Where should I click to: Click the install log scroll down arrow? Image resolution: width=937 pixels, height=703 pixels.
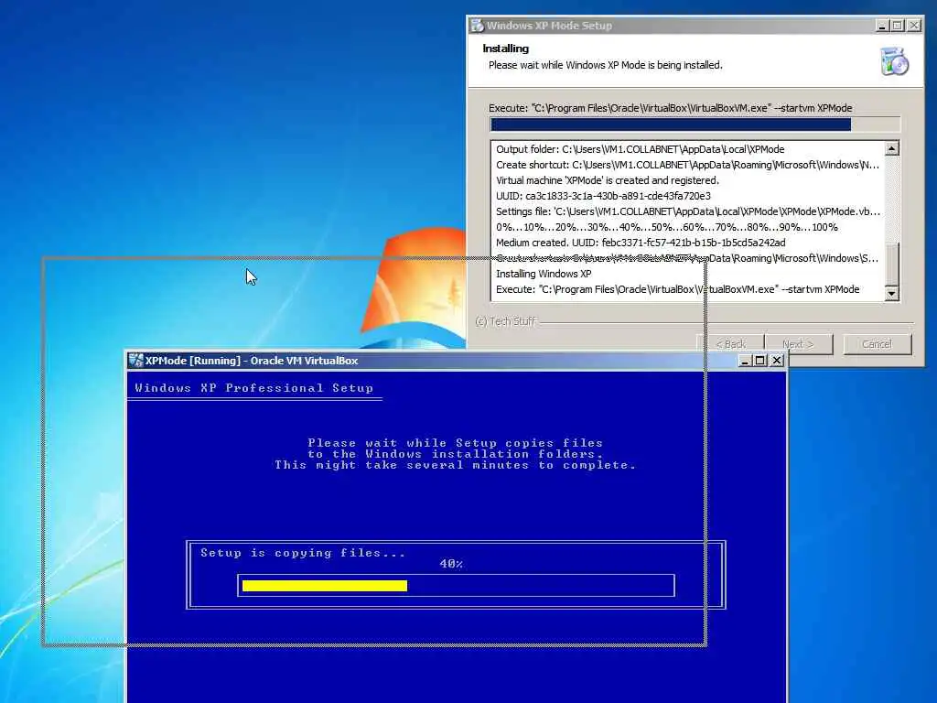pyautogui.click(x=891, y=293)
